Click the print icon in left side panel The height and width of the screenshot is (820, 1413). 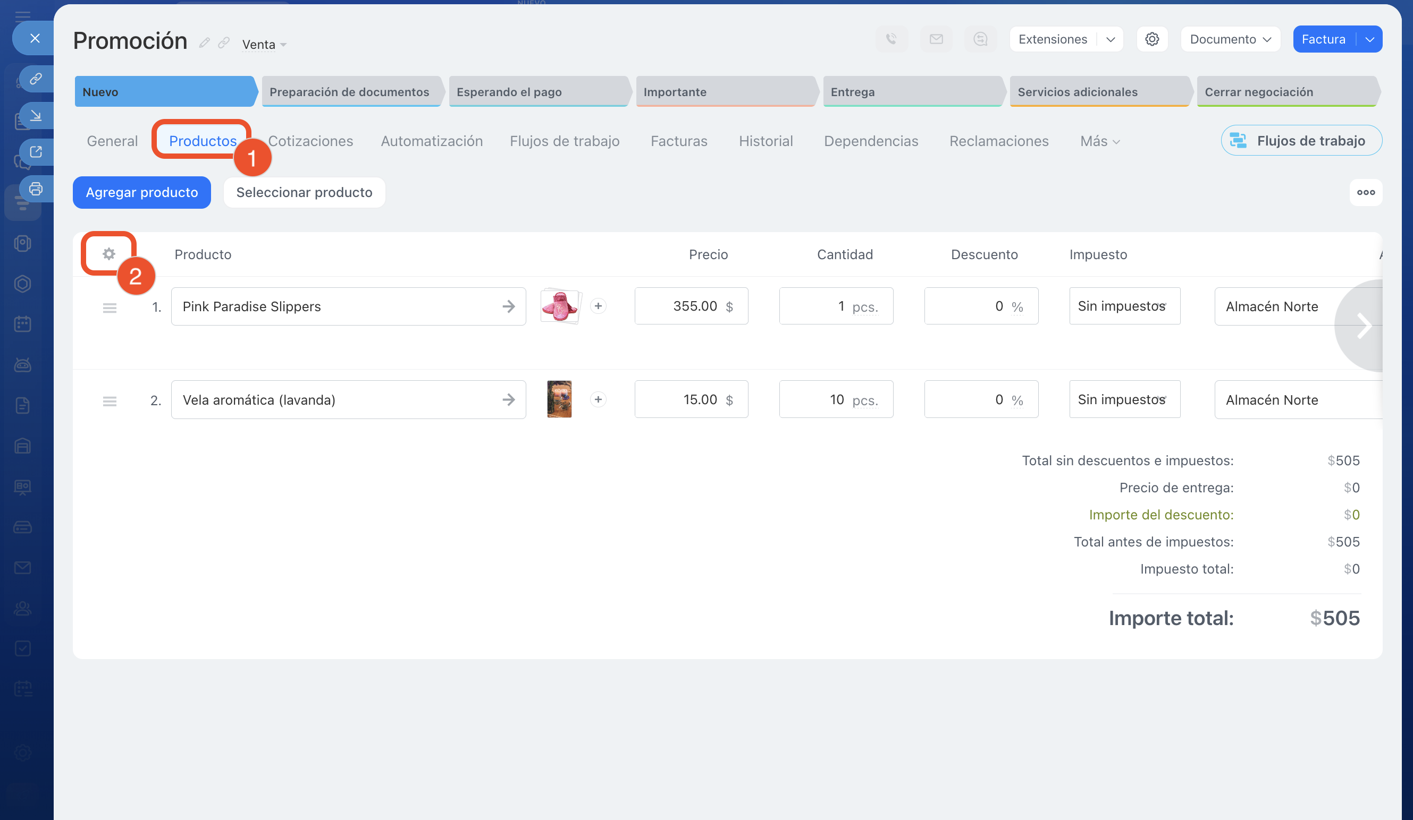point(36,189)
